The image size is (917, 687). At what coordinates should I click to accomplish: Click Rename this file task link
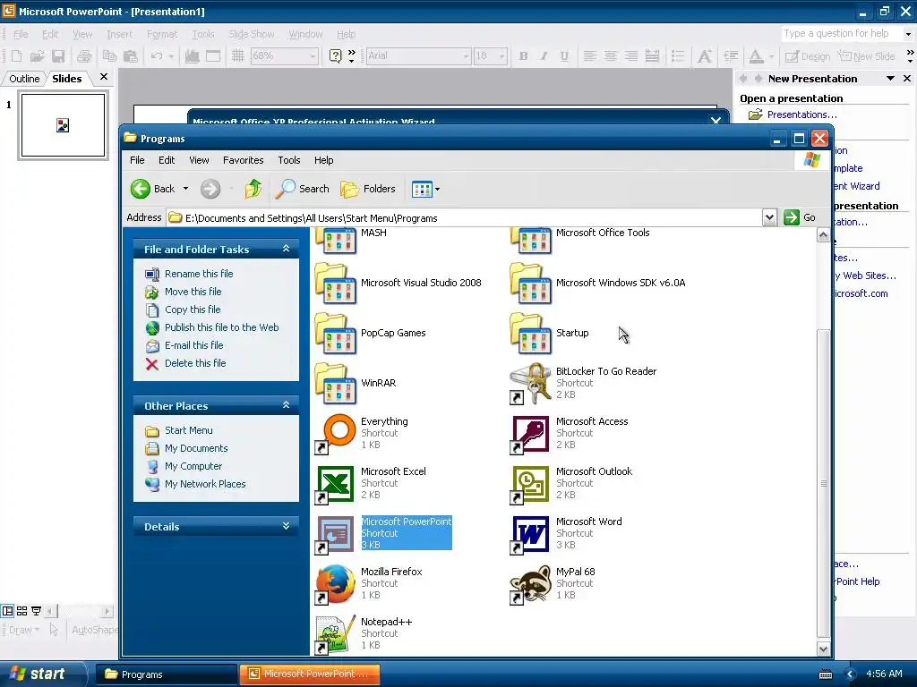[x=199, y=274]
